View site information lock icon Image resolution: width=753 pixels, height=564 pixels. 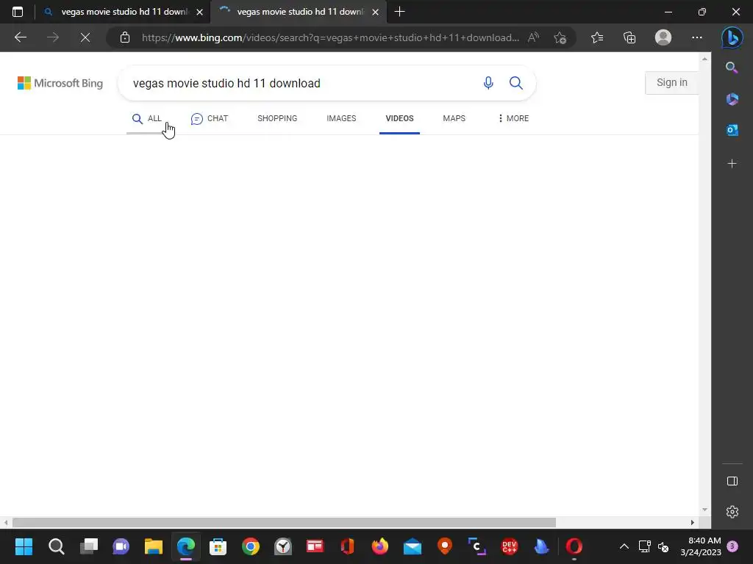tap(125, 37)
